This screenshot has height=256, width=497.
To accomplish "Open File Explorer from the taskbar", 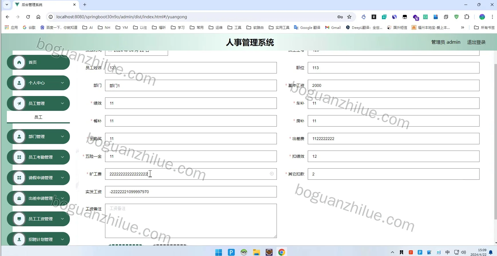I will click(257, 252).
